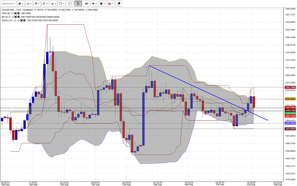The height and width of the screenshot is (186, 297).
Task: Open settings gear of WMA (20) indicator
Action: [x=19, y=13]
